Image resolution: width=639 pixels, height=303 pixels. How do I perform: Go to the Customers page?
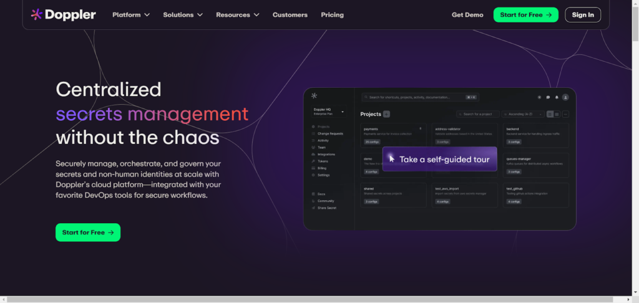point(290,15)
